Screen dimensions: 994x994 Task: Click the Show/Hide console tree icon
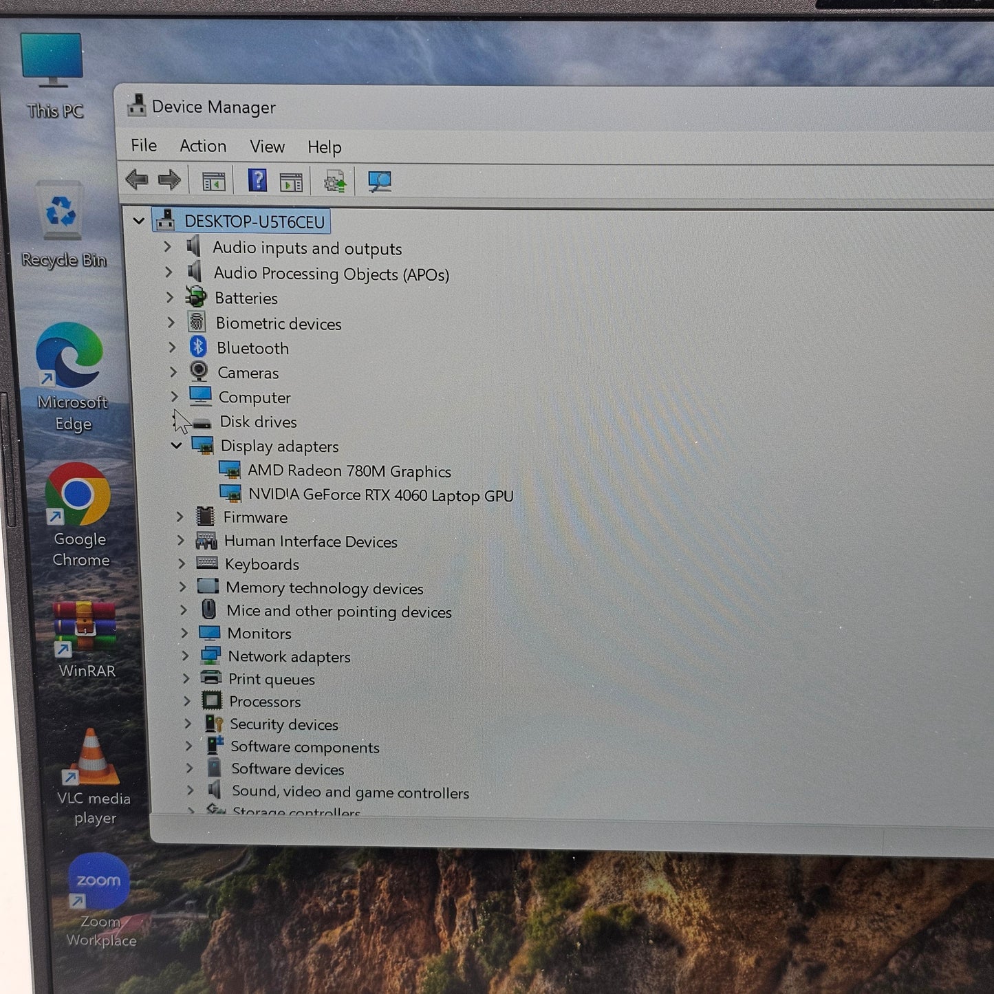click(x=214, y=182)
